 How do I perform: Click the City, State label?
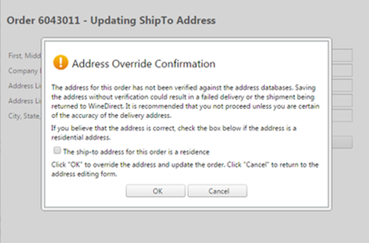coord(24,116)
